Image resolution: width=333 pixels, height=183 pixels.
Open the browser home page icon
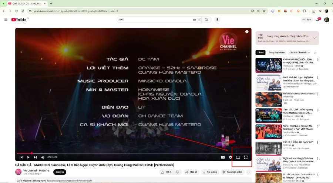[23, 11]
